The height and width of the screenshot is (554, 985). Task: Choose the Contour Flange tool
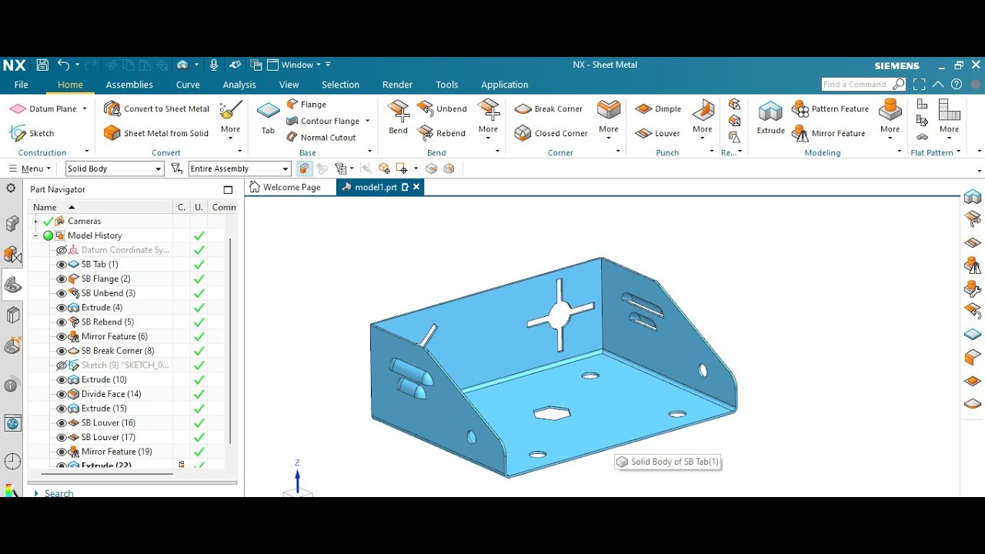coord(323,121)
